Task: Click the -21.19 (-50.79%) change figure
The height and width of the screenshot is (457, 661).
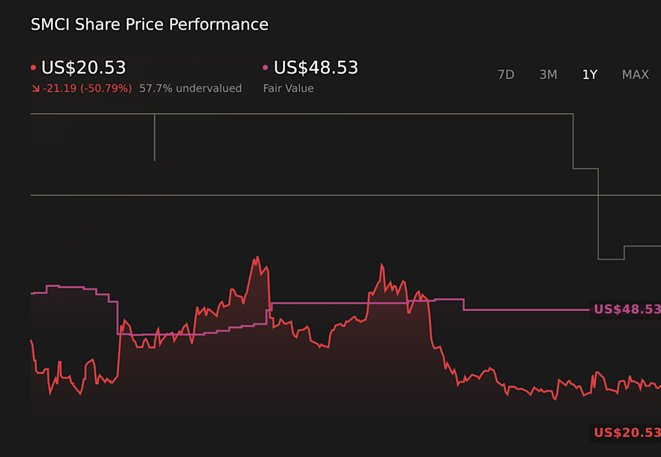Action: [86, 88]
